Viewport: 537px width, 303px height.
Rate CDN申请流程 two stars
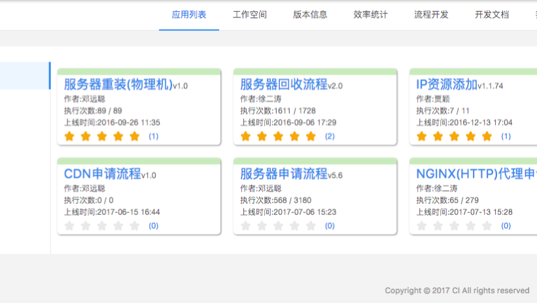click(x=86, y=226)
